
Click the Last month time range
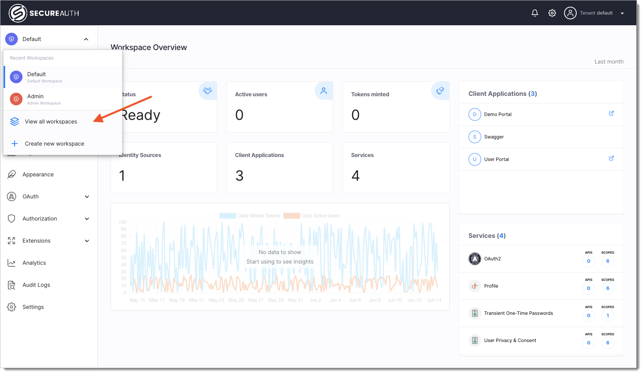[609, 62]
